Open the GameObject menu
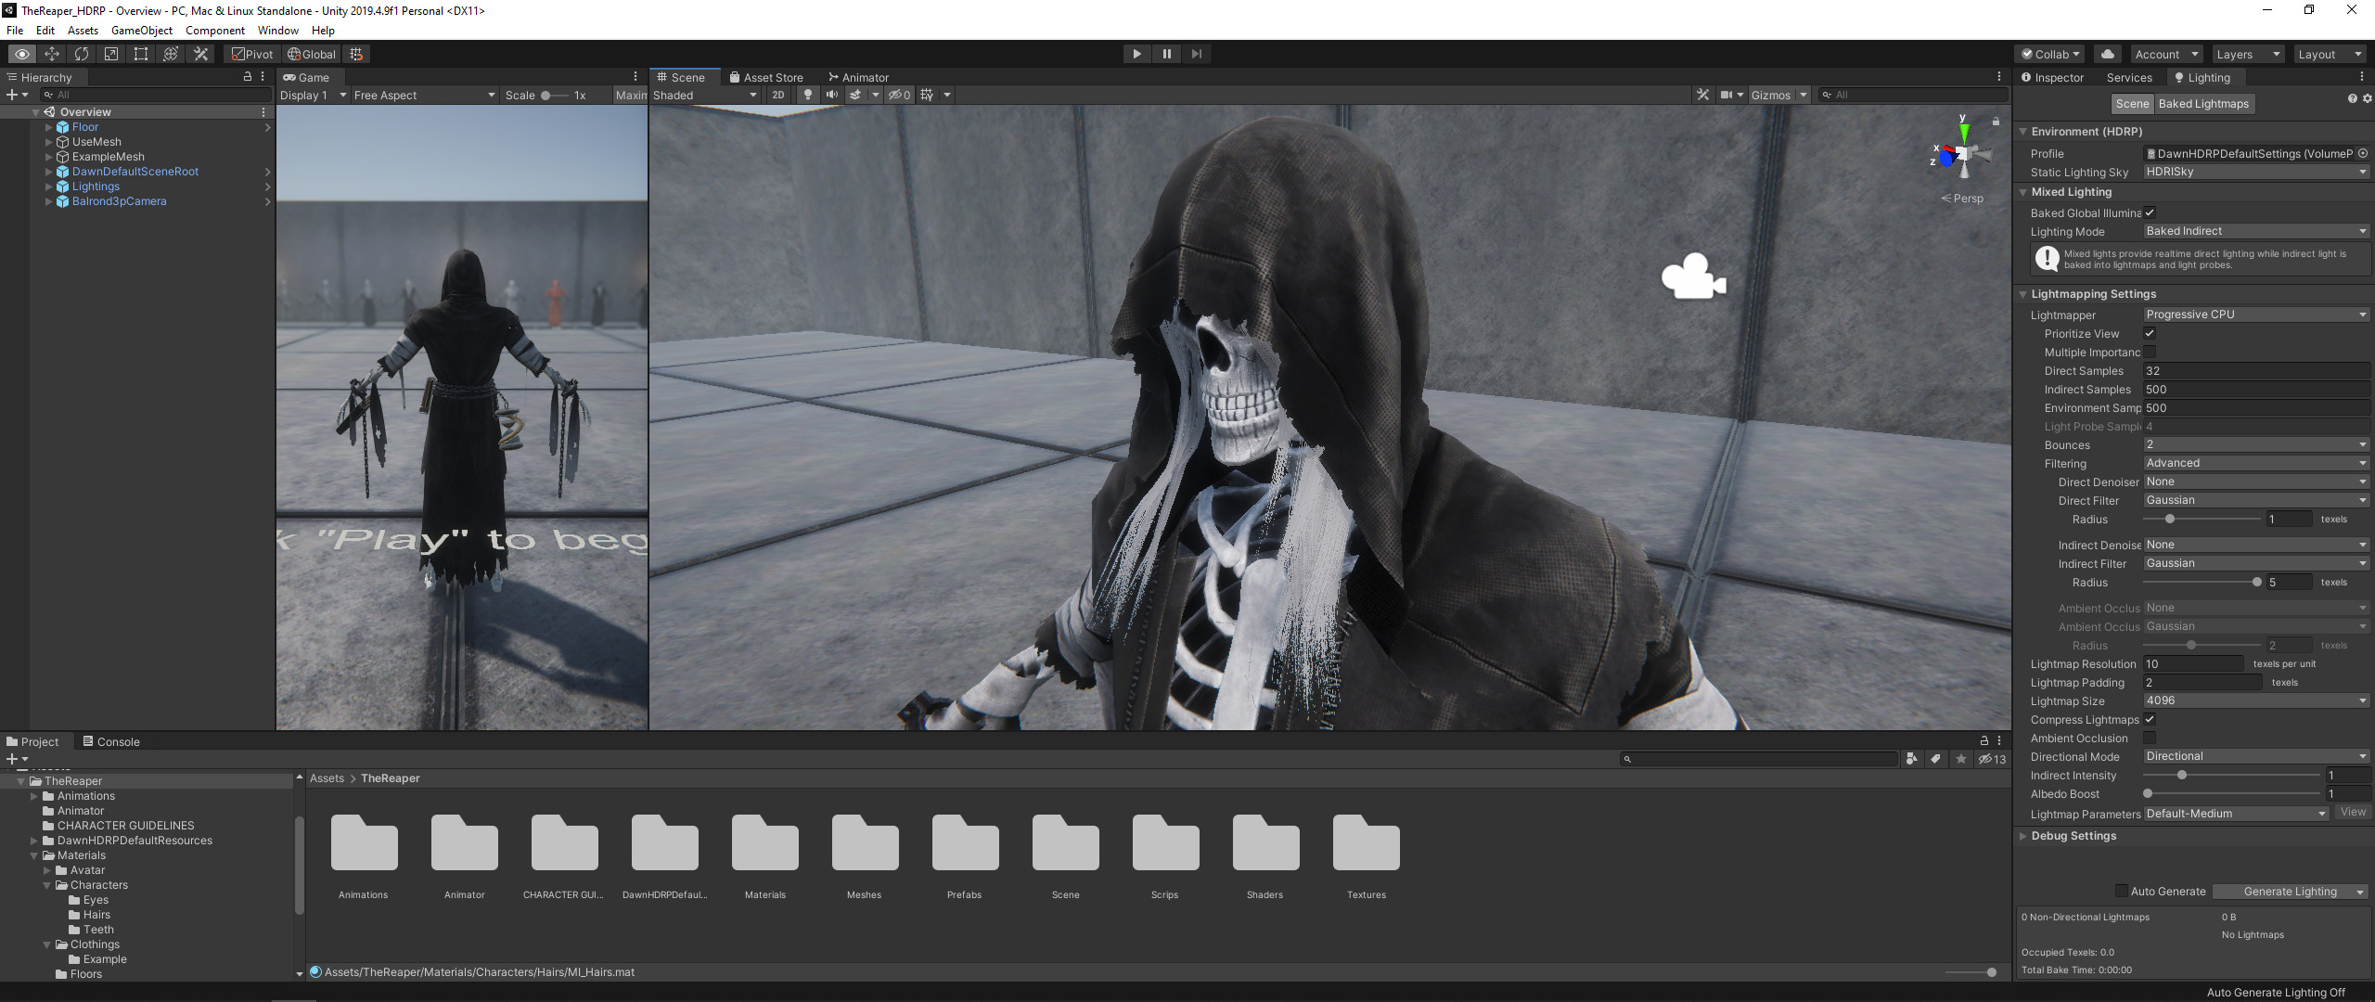The image size is (2375, 1002). click(141, 31)
